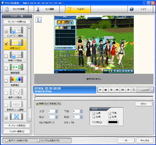Select the インターレース解除 deinterlace filter icon
Screen dimensions: 156x145
click(16, 30)
